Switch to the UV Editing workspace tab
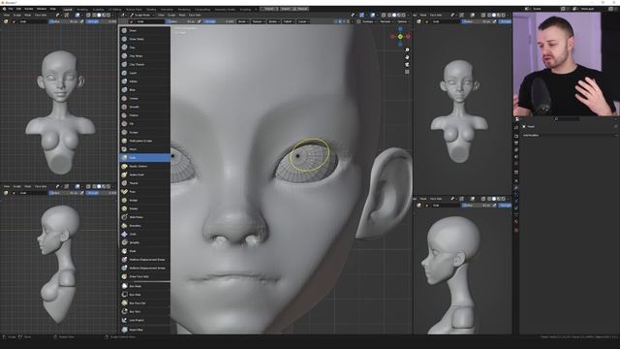 pos(114,9)
